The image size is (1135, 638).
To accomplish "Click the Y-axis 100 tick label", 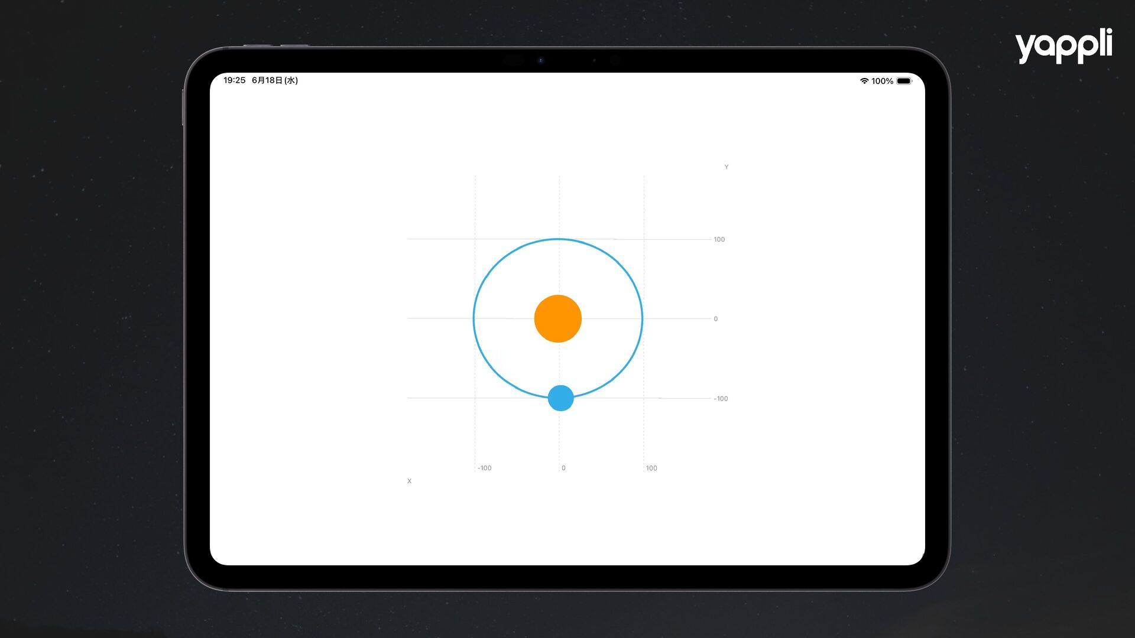I will pyautogui.click(x=719, y=239).
